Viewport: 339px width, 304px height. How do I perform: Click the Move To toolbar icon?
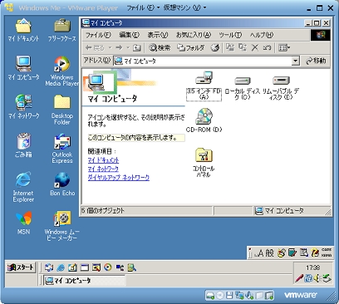pyautogui.click(x=230, y=47)
